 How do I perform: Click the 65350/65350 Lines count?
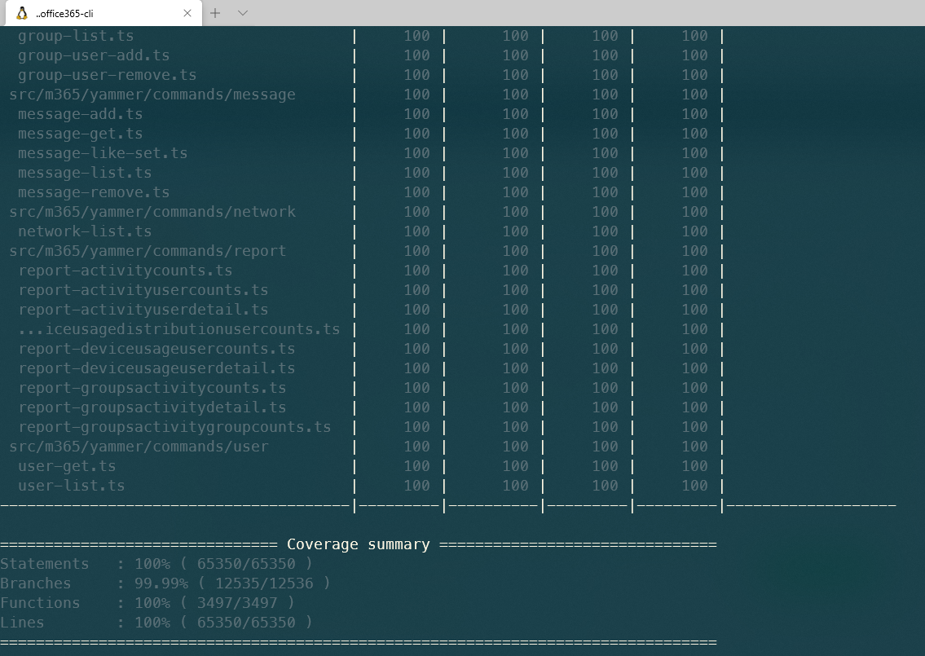coord(246,623)
